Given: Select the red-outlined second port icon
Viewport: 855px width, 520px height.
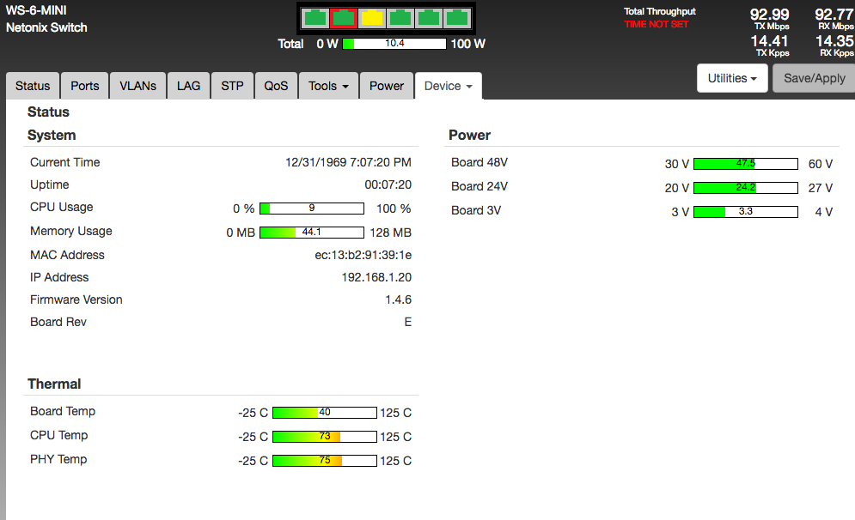Looking at the screenshot, I should pyautogui.click(x=344, y=17).
